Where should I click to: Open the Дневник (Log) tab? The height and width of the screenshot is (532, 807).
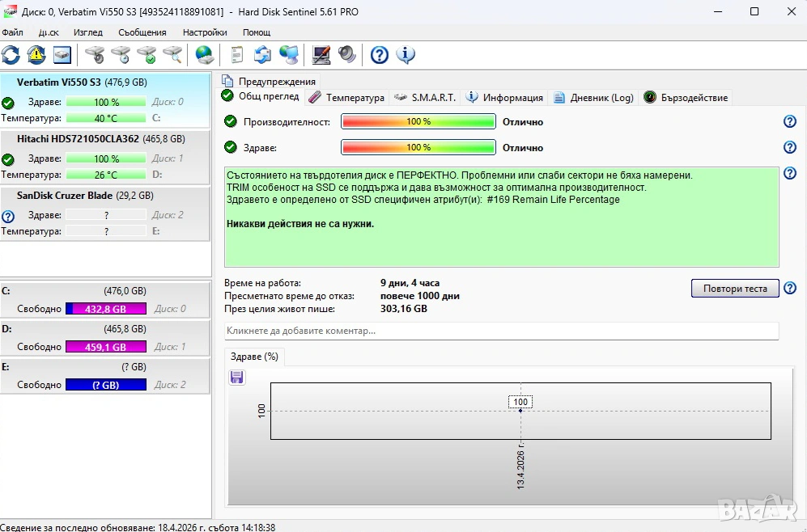(594, 97)
